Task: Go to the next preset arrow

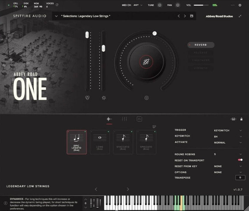Action: [185, 16]
